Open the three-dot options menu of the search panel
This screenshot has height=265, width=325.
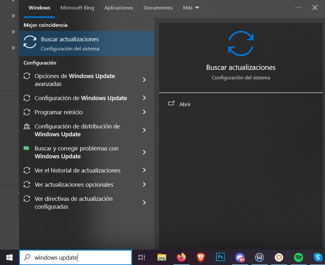tap(298, 8)
